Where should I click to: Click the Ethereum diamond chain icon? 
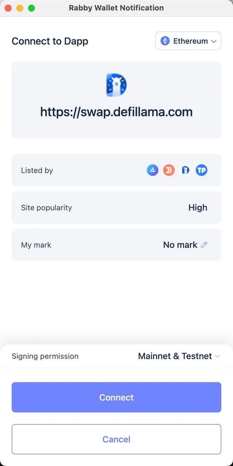(165, 41)
